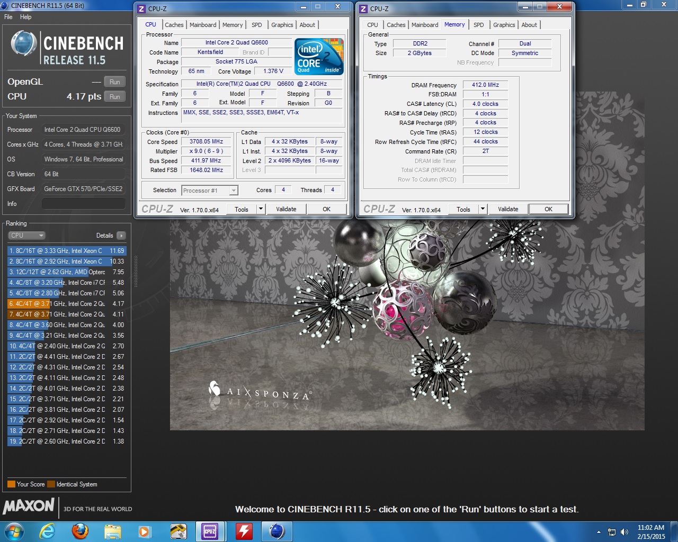This screenshot has width=678, height=542.
Task: Select ranking row 10 at 2.40 GHz
Action: pyautogui.click(x=67, y=346)
